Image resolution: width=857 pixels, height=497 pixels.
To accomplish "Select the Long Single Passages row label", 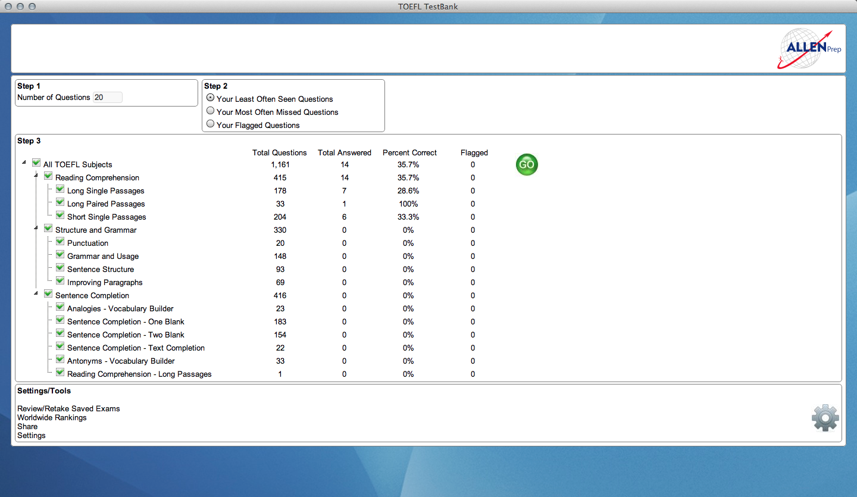I will click(x=106, y=190).
